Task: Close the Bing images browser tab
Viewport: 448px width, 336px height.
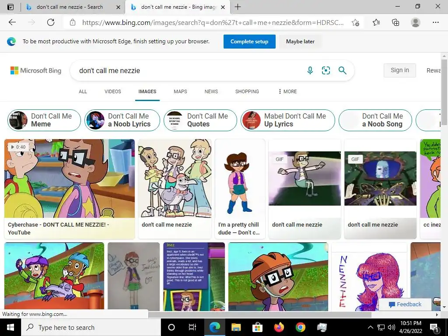Action: [x=224, y=7]
